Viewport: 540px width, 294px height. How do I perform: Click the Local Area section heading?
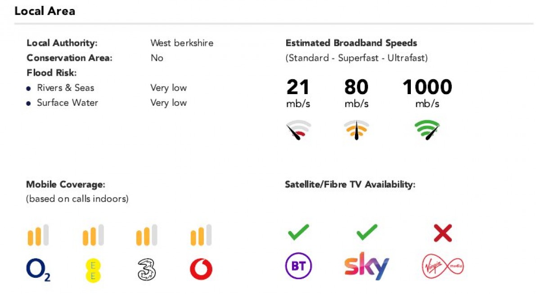click(45, 11)
